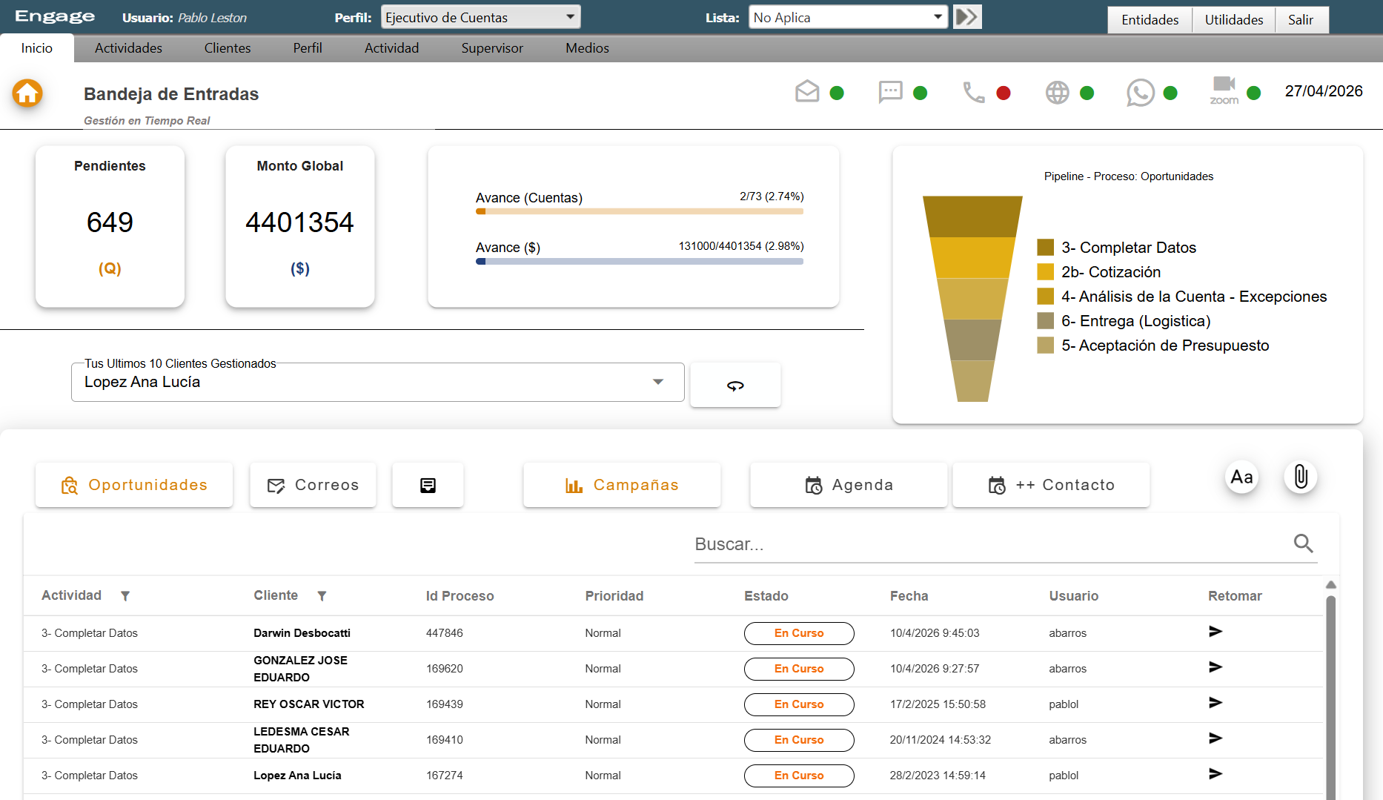Click the top funnel segment in pipeline chart

972,216
